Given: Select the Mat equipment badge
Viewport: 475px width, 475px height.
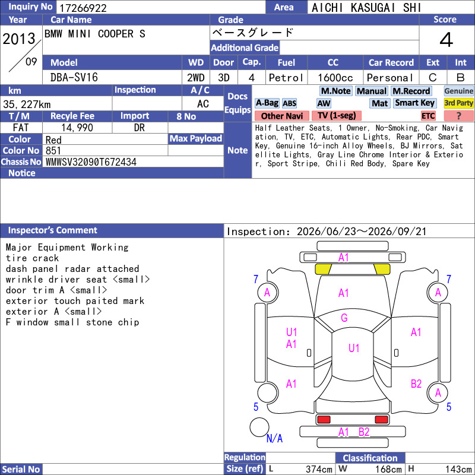Looking at the screenshot, I should point(379,103).
